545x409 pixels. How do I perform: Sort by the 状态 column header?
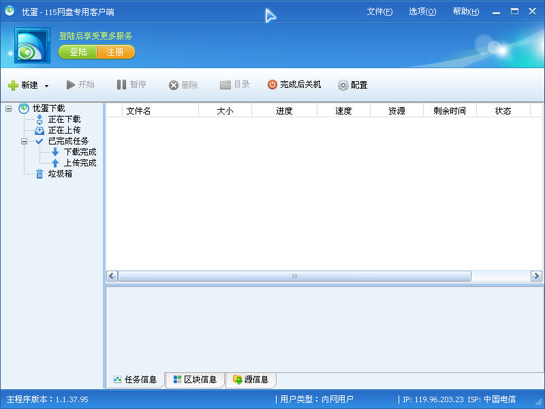503,111
